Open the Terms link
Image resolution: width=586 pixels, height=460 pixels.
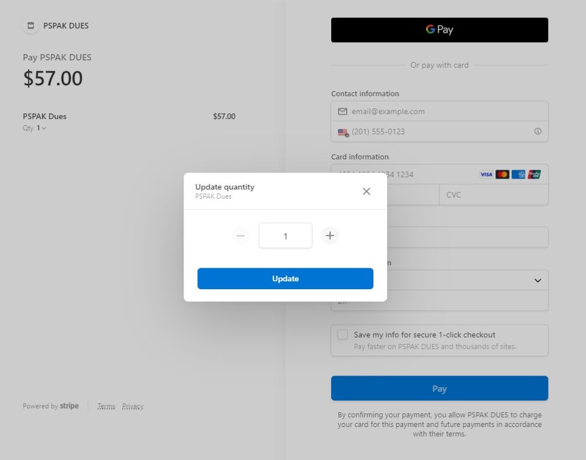pyautogui.click(x=106, y=406)
